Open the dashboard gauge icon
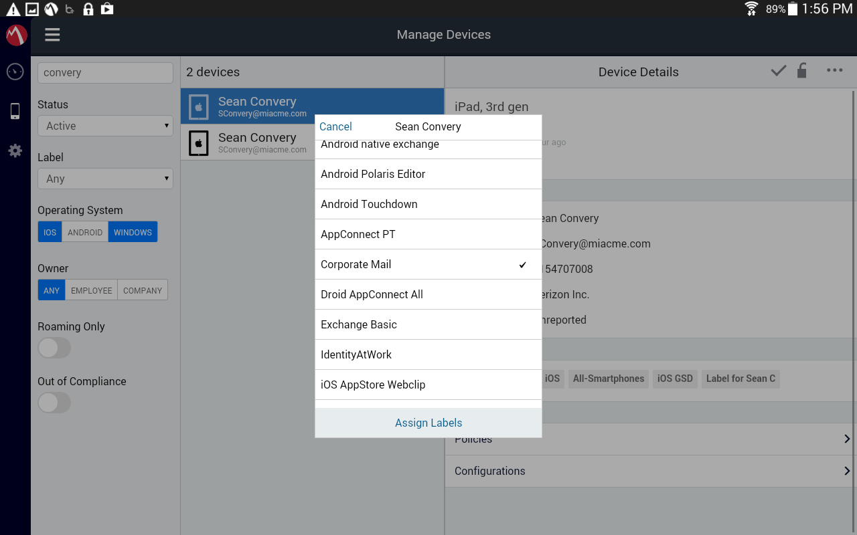Image resolution: width=857 pixels, height=535 pixels. click(15, 72)
